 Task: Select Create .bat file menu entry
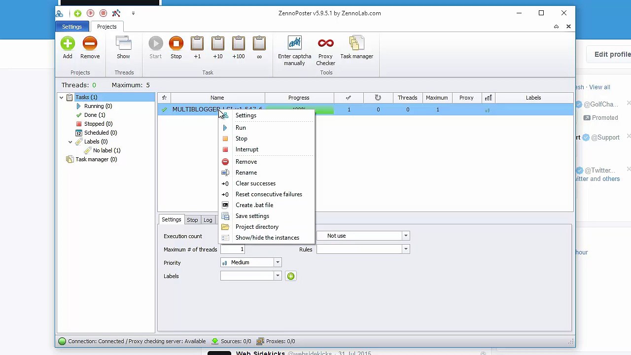[x=266, y=205]
